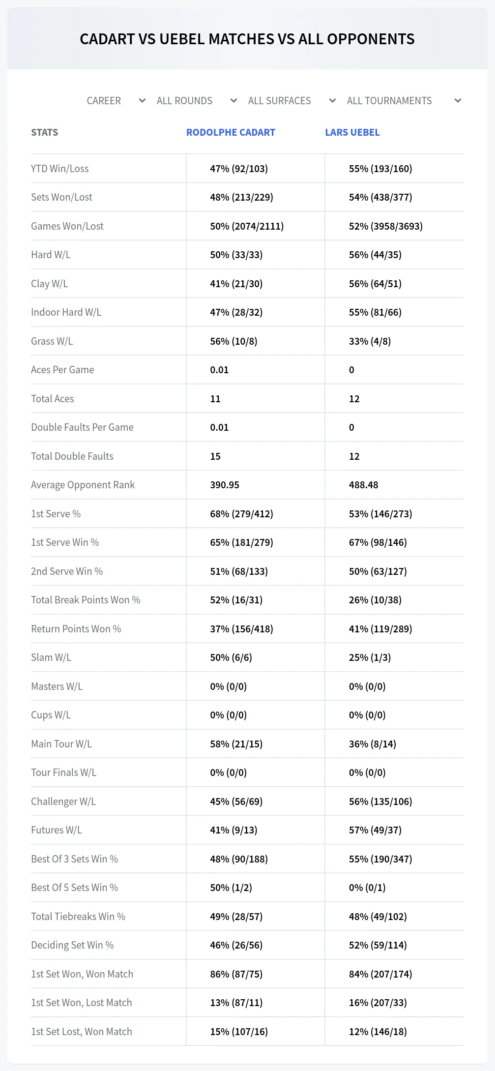Open the ALL SURFACES dropdown

[292, 101]
